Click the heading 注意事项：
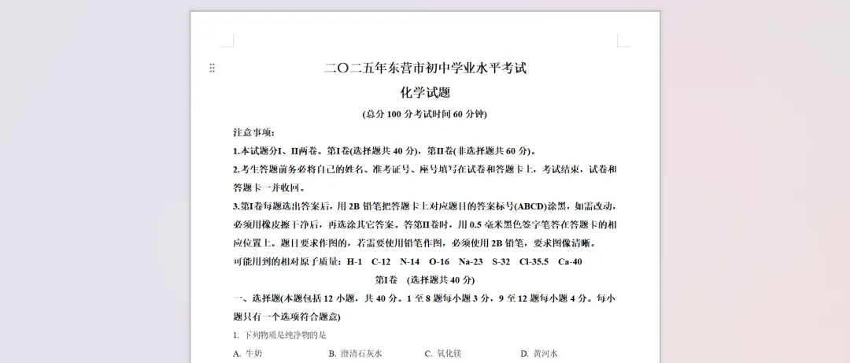Viewport: 850px width, 363px height. [255, 132]
